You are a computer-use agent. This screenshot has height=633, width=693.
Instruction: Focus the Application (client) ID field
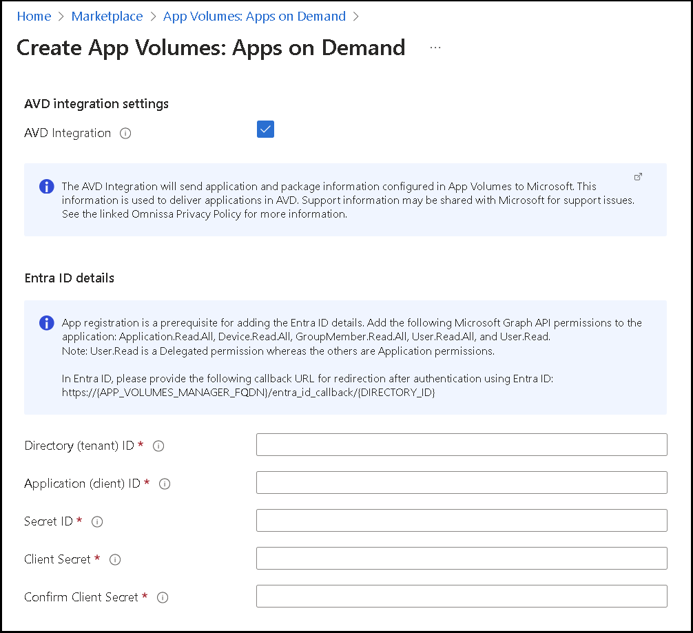[462, 482]
